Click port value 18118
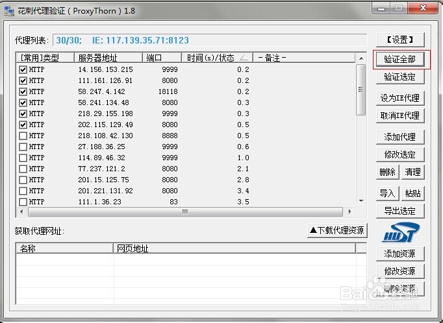This screenshot has height=323, width=443. [x=168, y=91]
